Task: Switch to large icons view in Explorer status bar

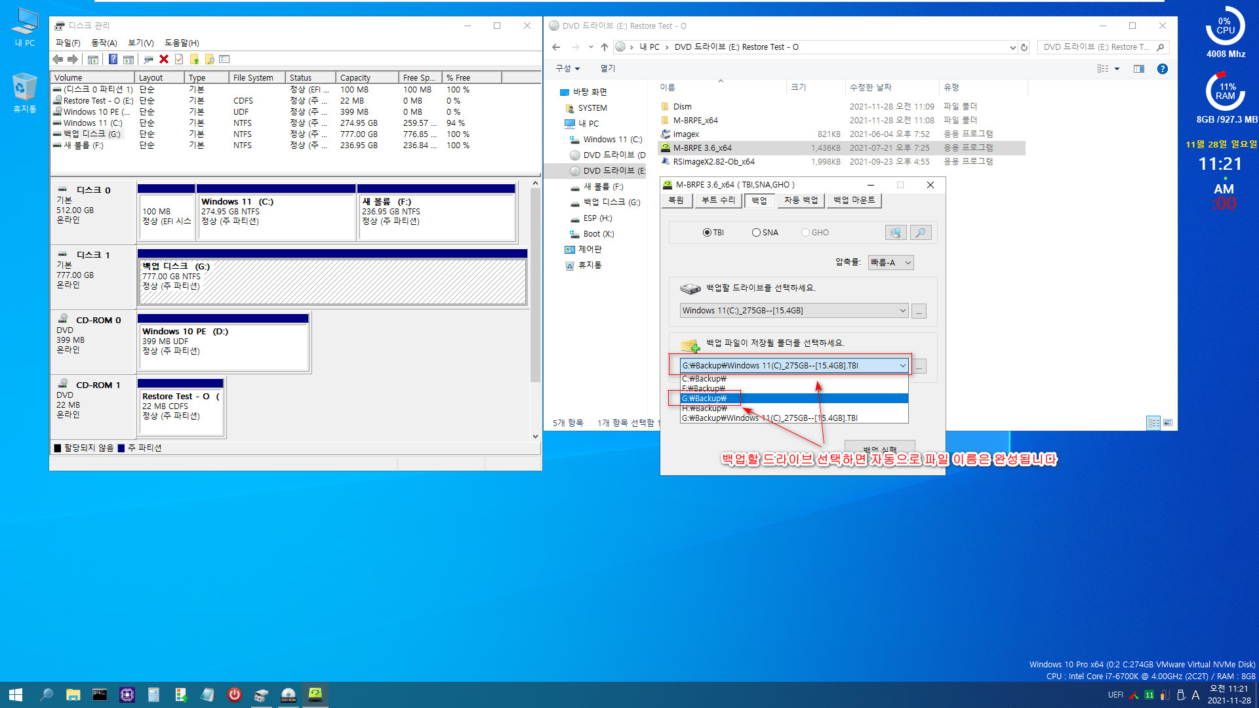Action: click(x=1168, y=423)
